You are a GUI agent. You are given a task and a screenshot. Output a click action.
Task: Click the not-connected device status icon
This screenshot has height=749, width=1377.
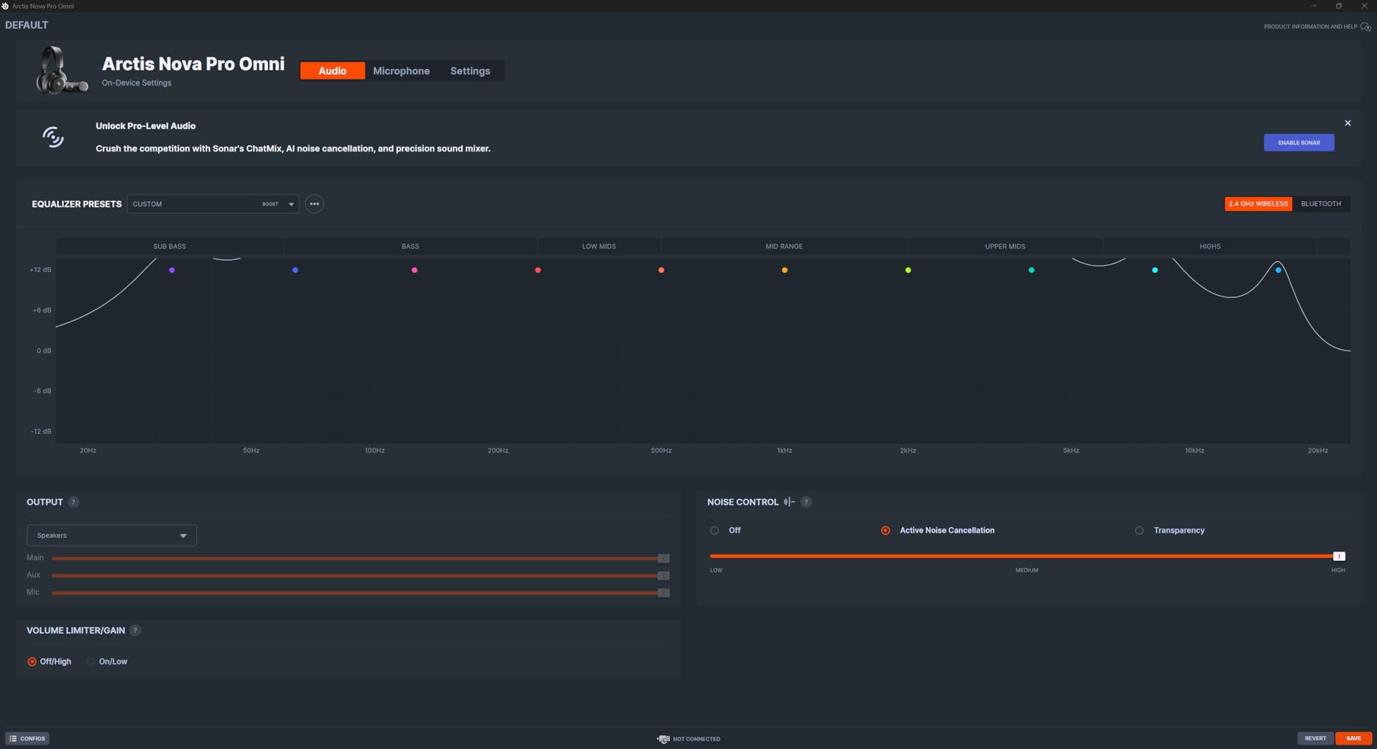663,739
